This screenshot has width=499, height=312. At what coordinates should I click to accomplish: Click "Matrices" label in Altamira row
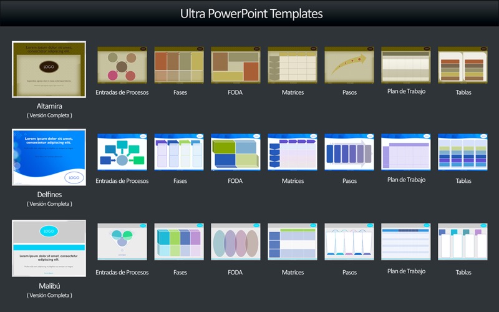pos(293,92)
